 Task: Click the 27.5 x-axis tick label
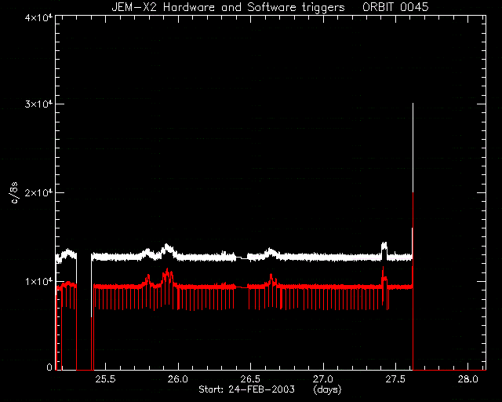[395, 379]
